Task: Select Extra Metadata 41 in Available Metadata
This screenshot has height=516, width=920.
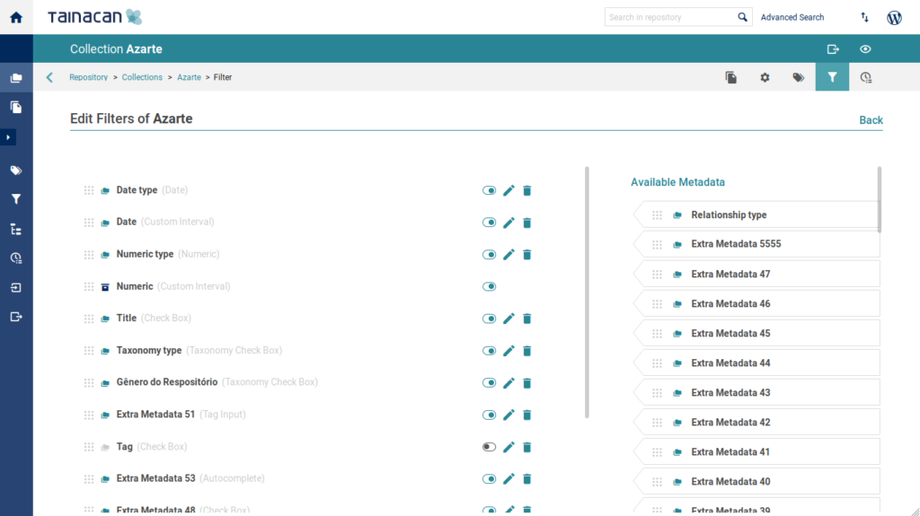Action: (756, 452)
